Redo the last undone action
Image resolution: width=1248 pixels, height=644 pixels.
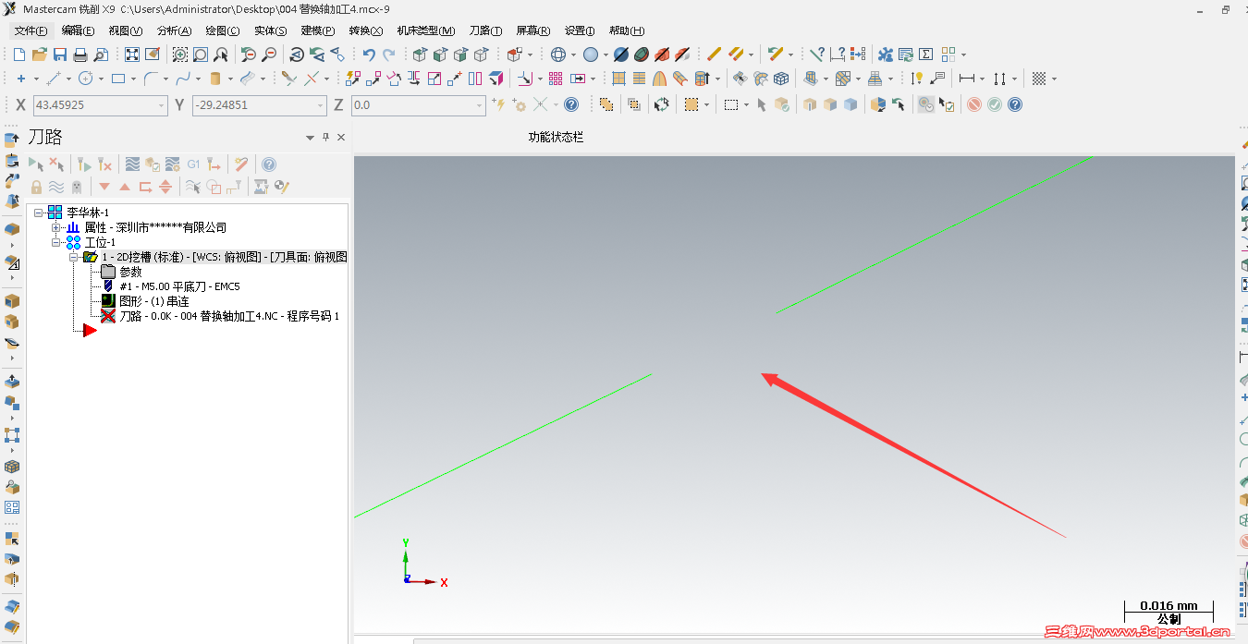tap(389, 55)
